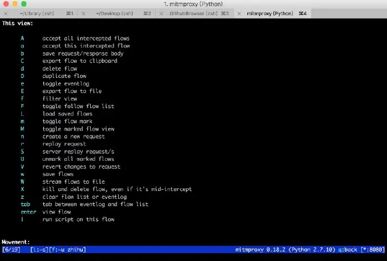This screenshot has height=261, width=387.
Task: Select the mitmproxy (Python) tab
Action: pos(274,13)
